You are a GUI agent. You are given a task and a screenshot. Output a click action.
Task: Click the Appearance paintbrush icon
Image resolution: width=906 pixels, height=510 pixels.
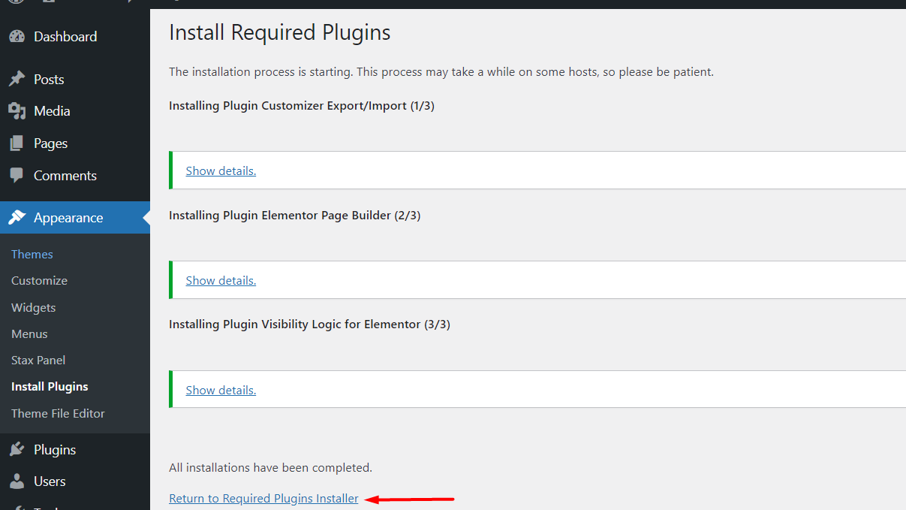[x=17, y=217]
